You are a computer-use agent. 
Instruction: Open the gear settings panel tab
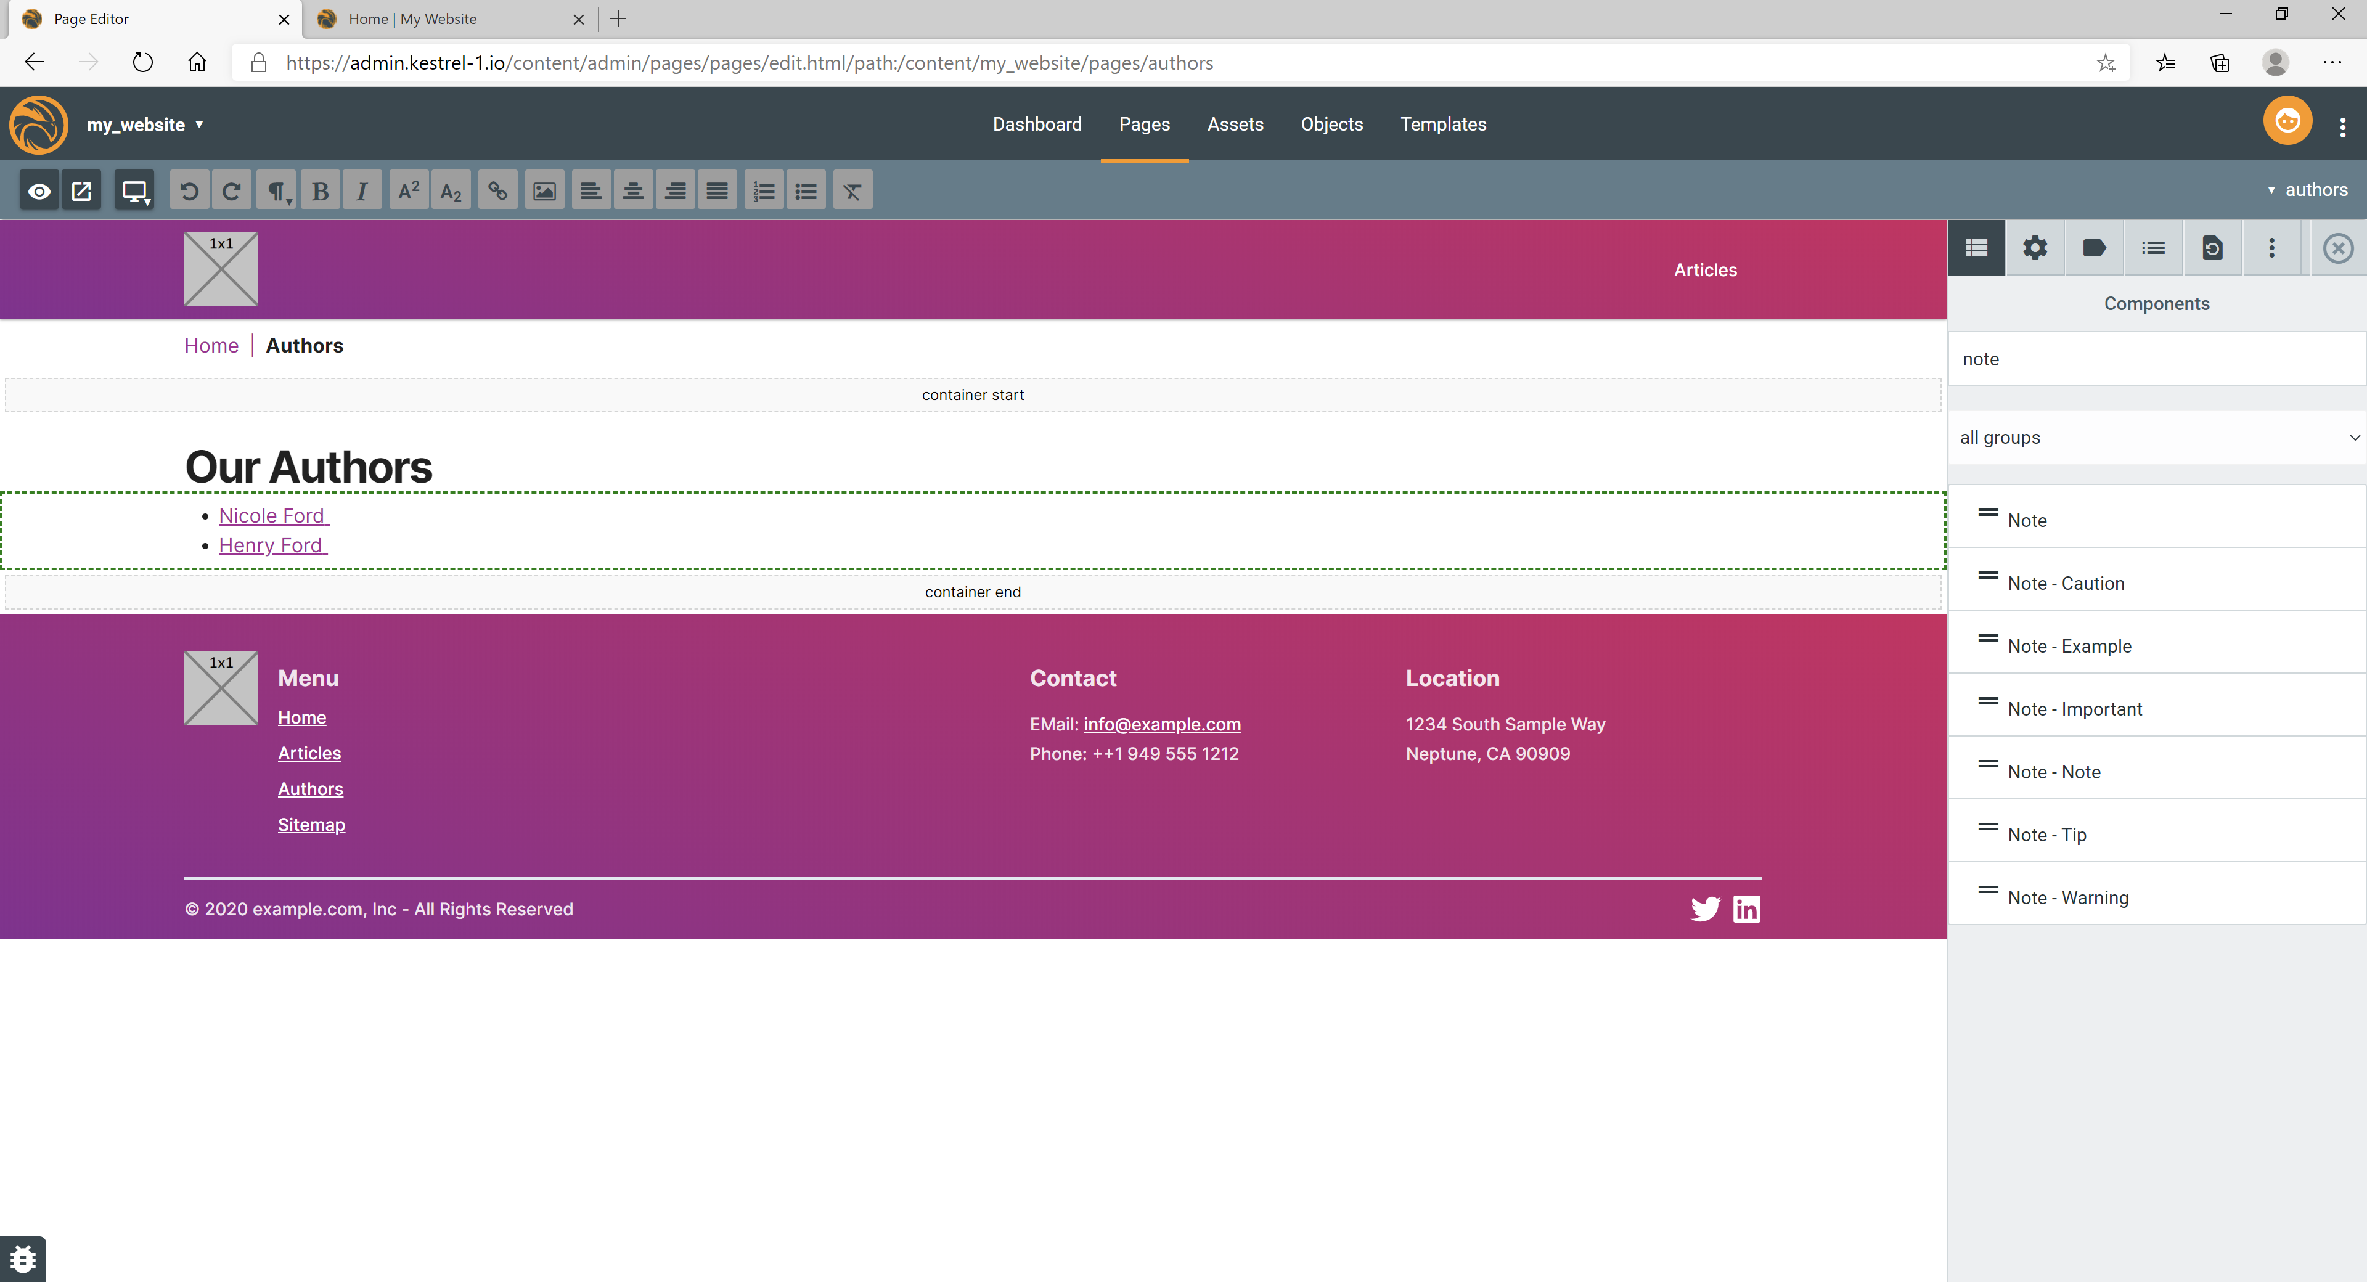pos(2035,248)
